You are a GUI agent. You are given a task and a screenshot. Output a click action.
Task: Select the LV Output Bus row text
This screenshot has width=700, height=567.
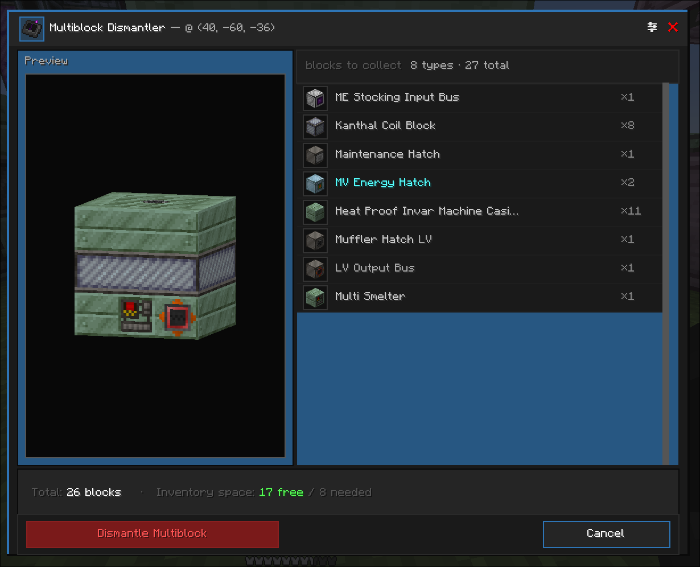[374, 268]
